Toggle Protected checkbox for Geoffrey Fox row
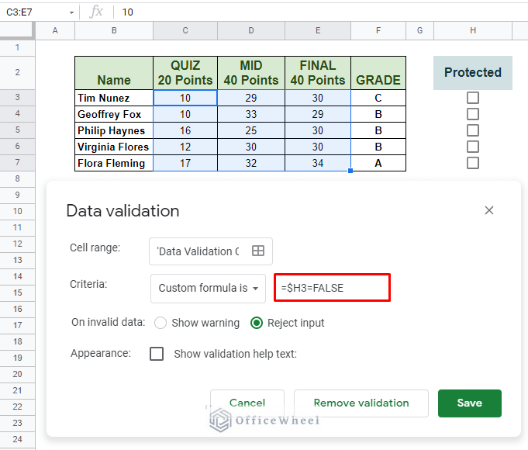The width and height of the screenshot is (528, 450). coord(473,114)
